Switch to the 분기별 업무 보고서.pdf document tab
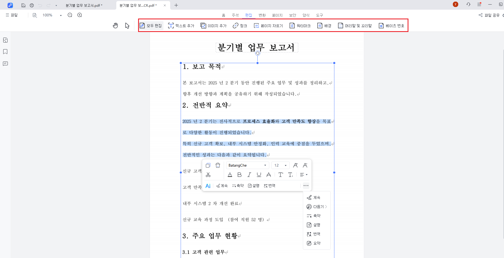Image resolution: width=504 pixels, height=258 pixels. coord(83,5)
